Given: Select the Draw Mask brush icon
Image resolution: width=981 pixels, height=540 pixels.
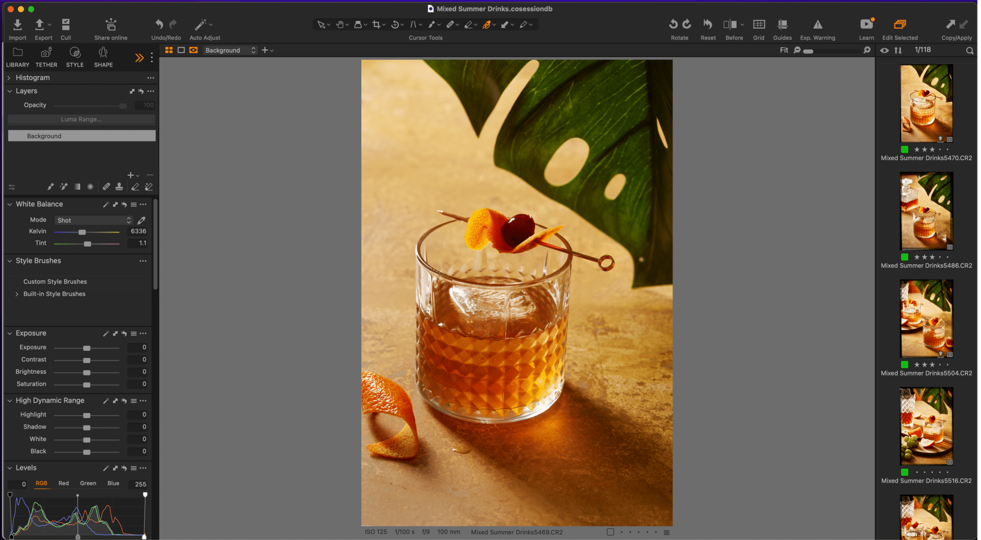Looking at the screenshot, I should click(x=50, y=187).
